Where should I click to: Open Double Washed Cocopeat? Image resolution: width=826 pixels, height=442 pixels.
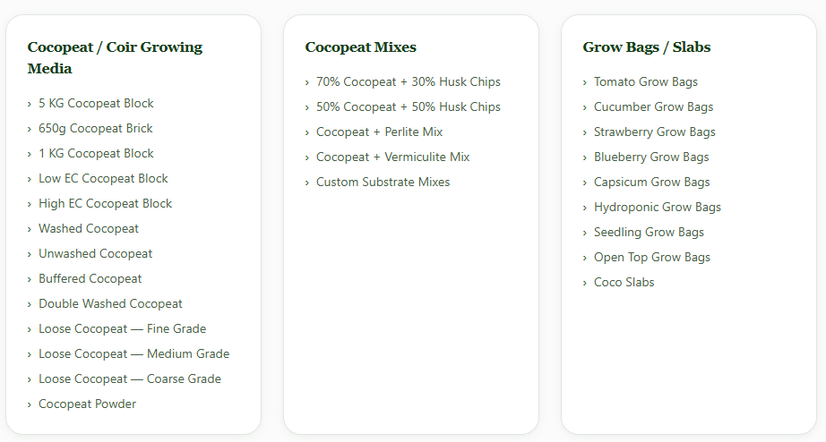[110, 303]
